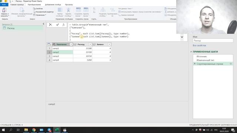Select the camp4 cell
The image size is (237, 133).
click(x=63, y=60)
